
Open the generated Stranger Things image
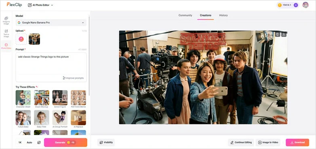(x=203, y=77)
